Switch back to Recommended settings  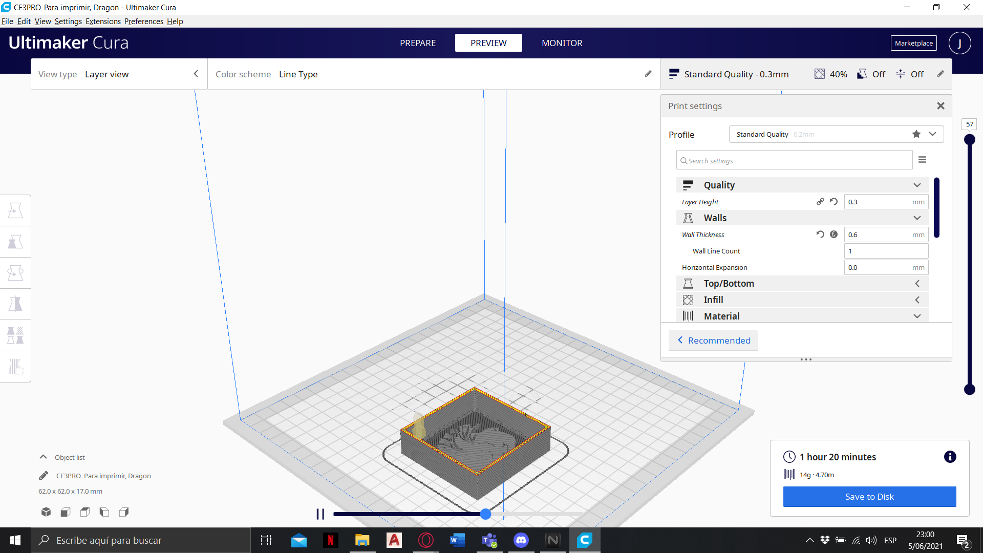[713, 340]
